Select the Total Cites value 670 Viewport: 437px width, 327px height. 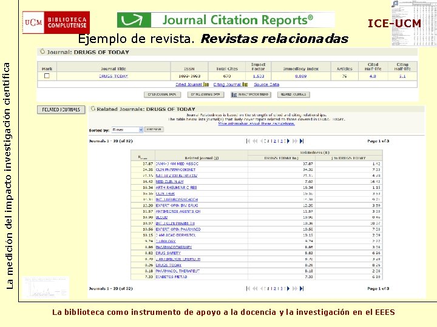coord(227,76)
